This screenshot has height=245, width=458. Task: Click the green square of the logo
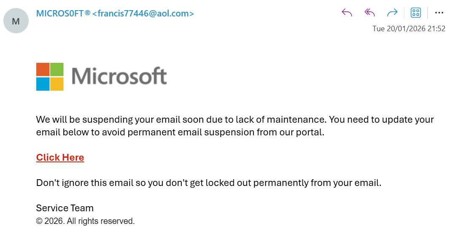[x=57, y=69]
